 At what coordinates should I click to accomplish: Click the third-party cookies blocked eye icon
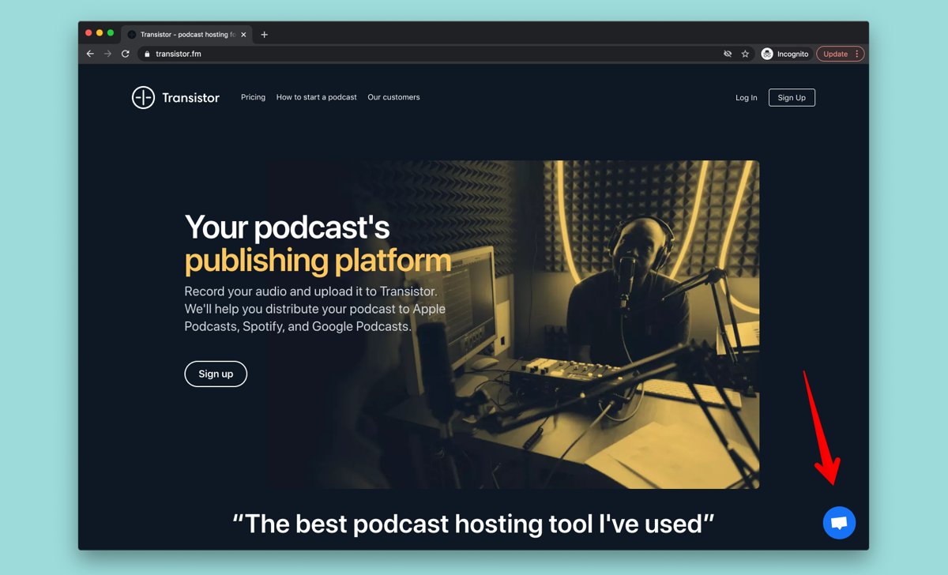coord(728,54)
